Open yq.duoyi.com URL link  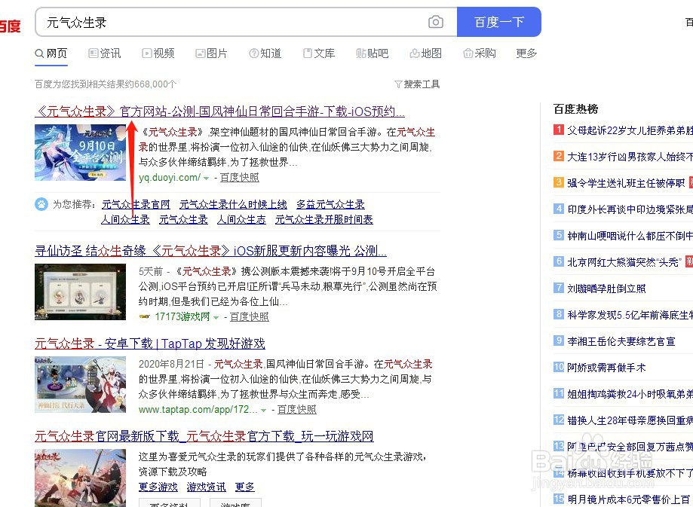(170, 178)
